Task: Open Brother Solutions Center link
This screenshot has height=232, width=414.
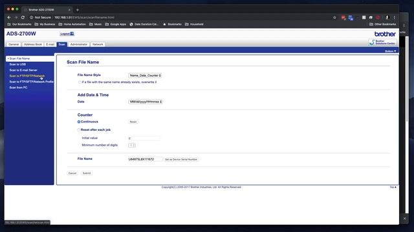Action: (382, 42)
